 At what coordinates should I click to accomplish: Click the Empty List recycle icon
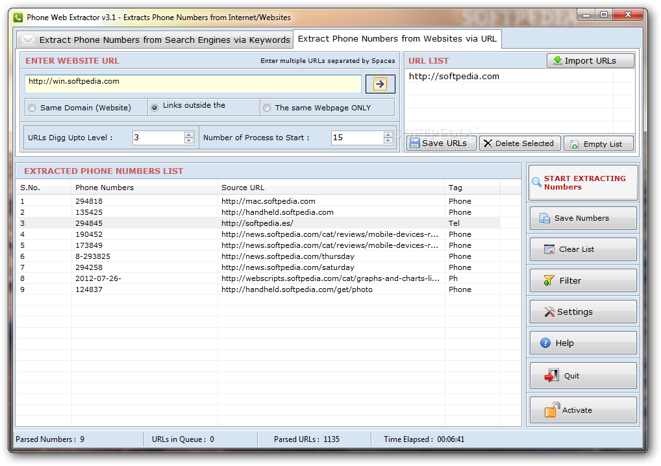tap(574, 145)
